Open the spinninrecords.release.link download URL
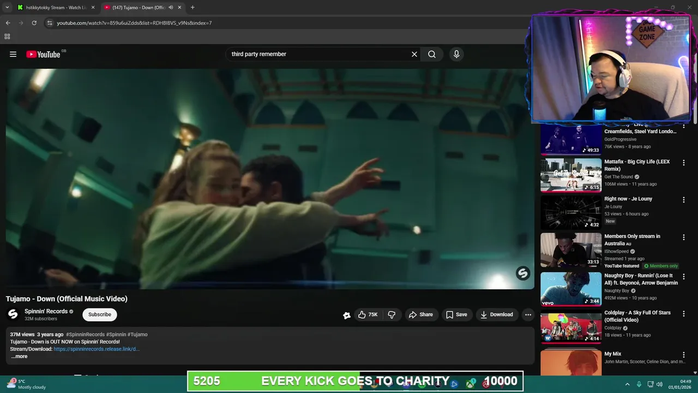698x393 pixels. click(97, 349)
